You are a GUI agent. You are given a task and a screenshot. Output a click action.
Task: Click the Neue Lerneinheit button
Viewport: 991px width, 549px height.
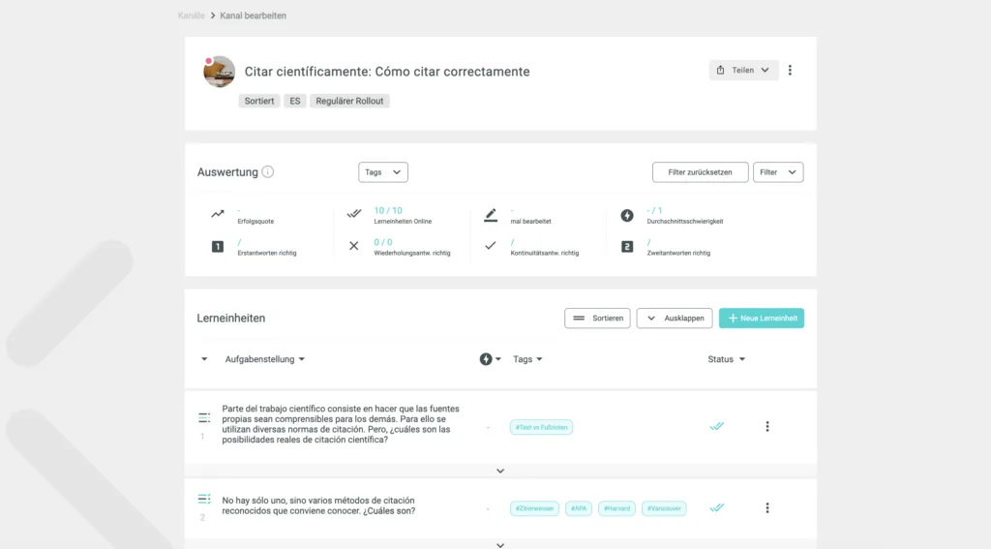point(762,319)
